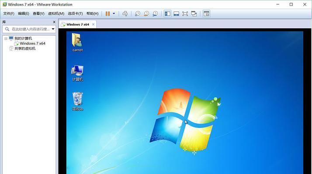Viewport: 312px width, 174px height.
Task: Revert the virtual machine to its snapshot
Action: point(146,13)
